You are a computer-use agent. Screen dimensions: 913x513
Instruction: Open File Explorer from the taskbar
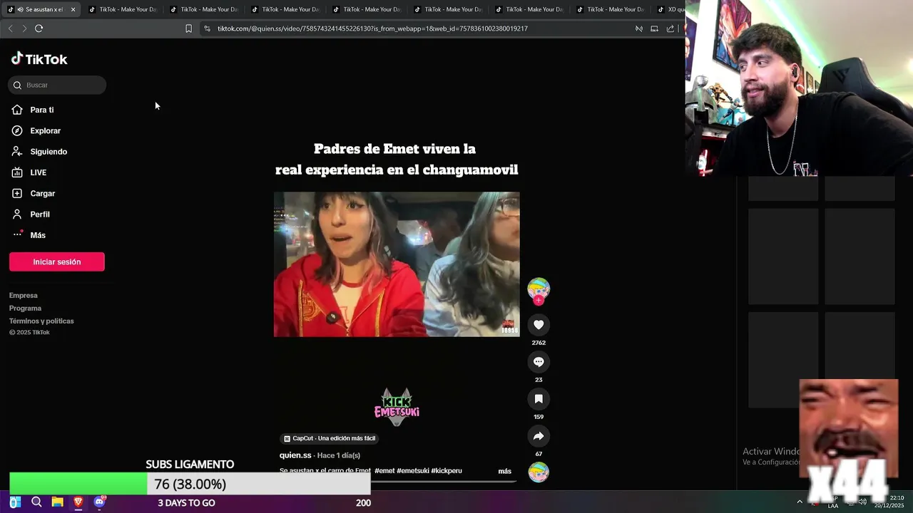tap(57, 502)
